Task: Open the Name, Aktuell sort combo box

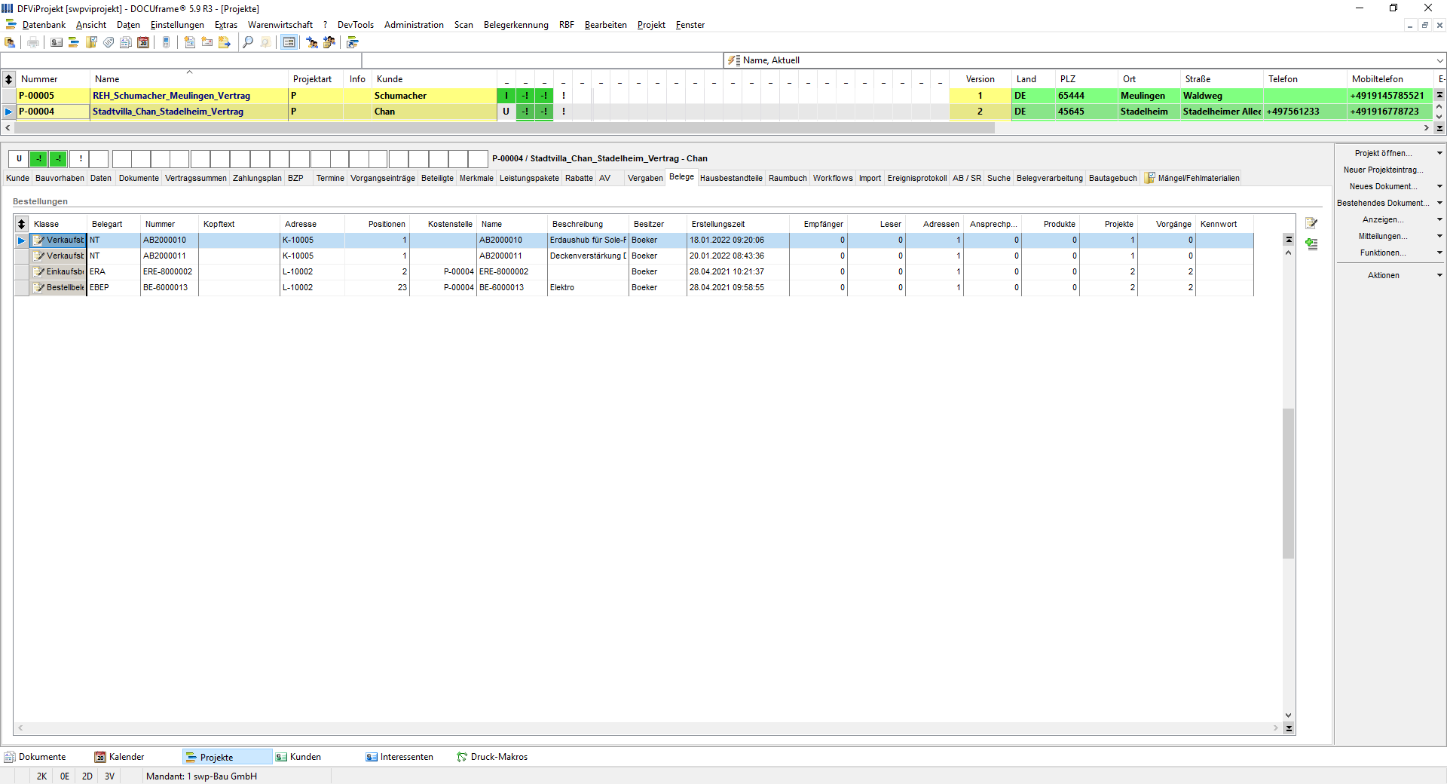Action: tap(1084, 60)
